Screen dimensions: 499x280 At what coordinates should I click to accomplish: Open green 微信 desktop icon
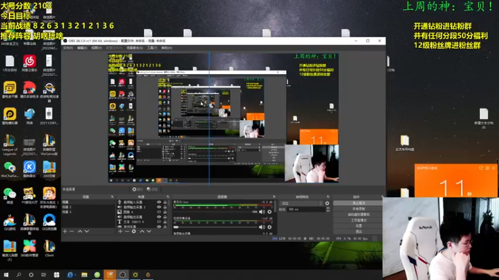[9, 195]
